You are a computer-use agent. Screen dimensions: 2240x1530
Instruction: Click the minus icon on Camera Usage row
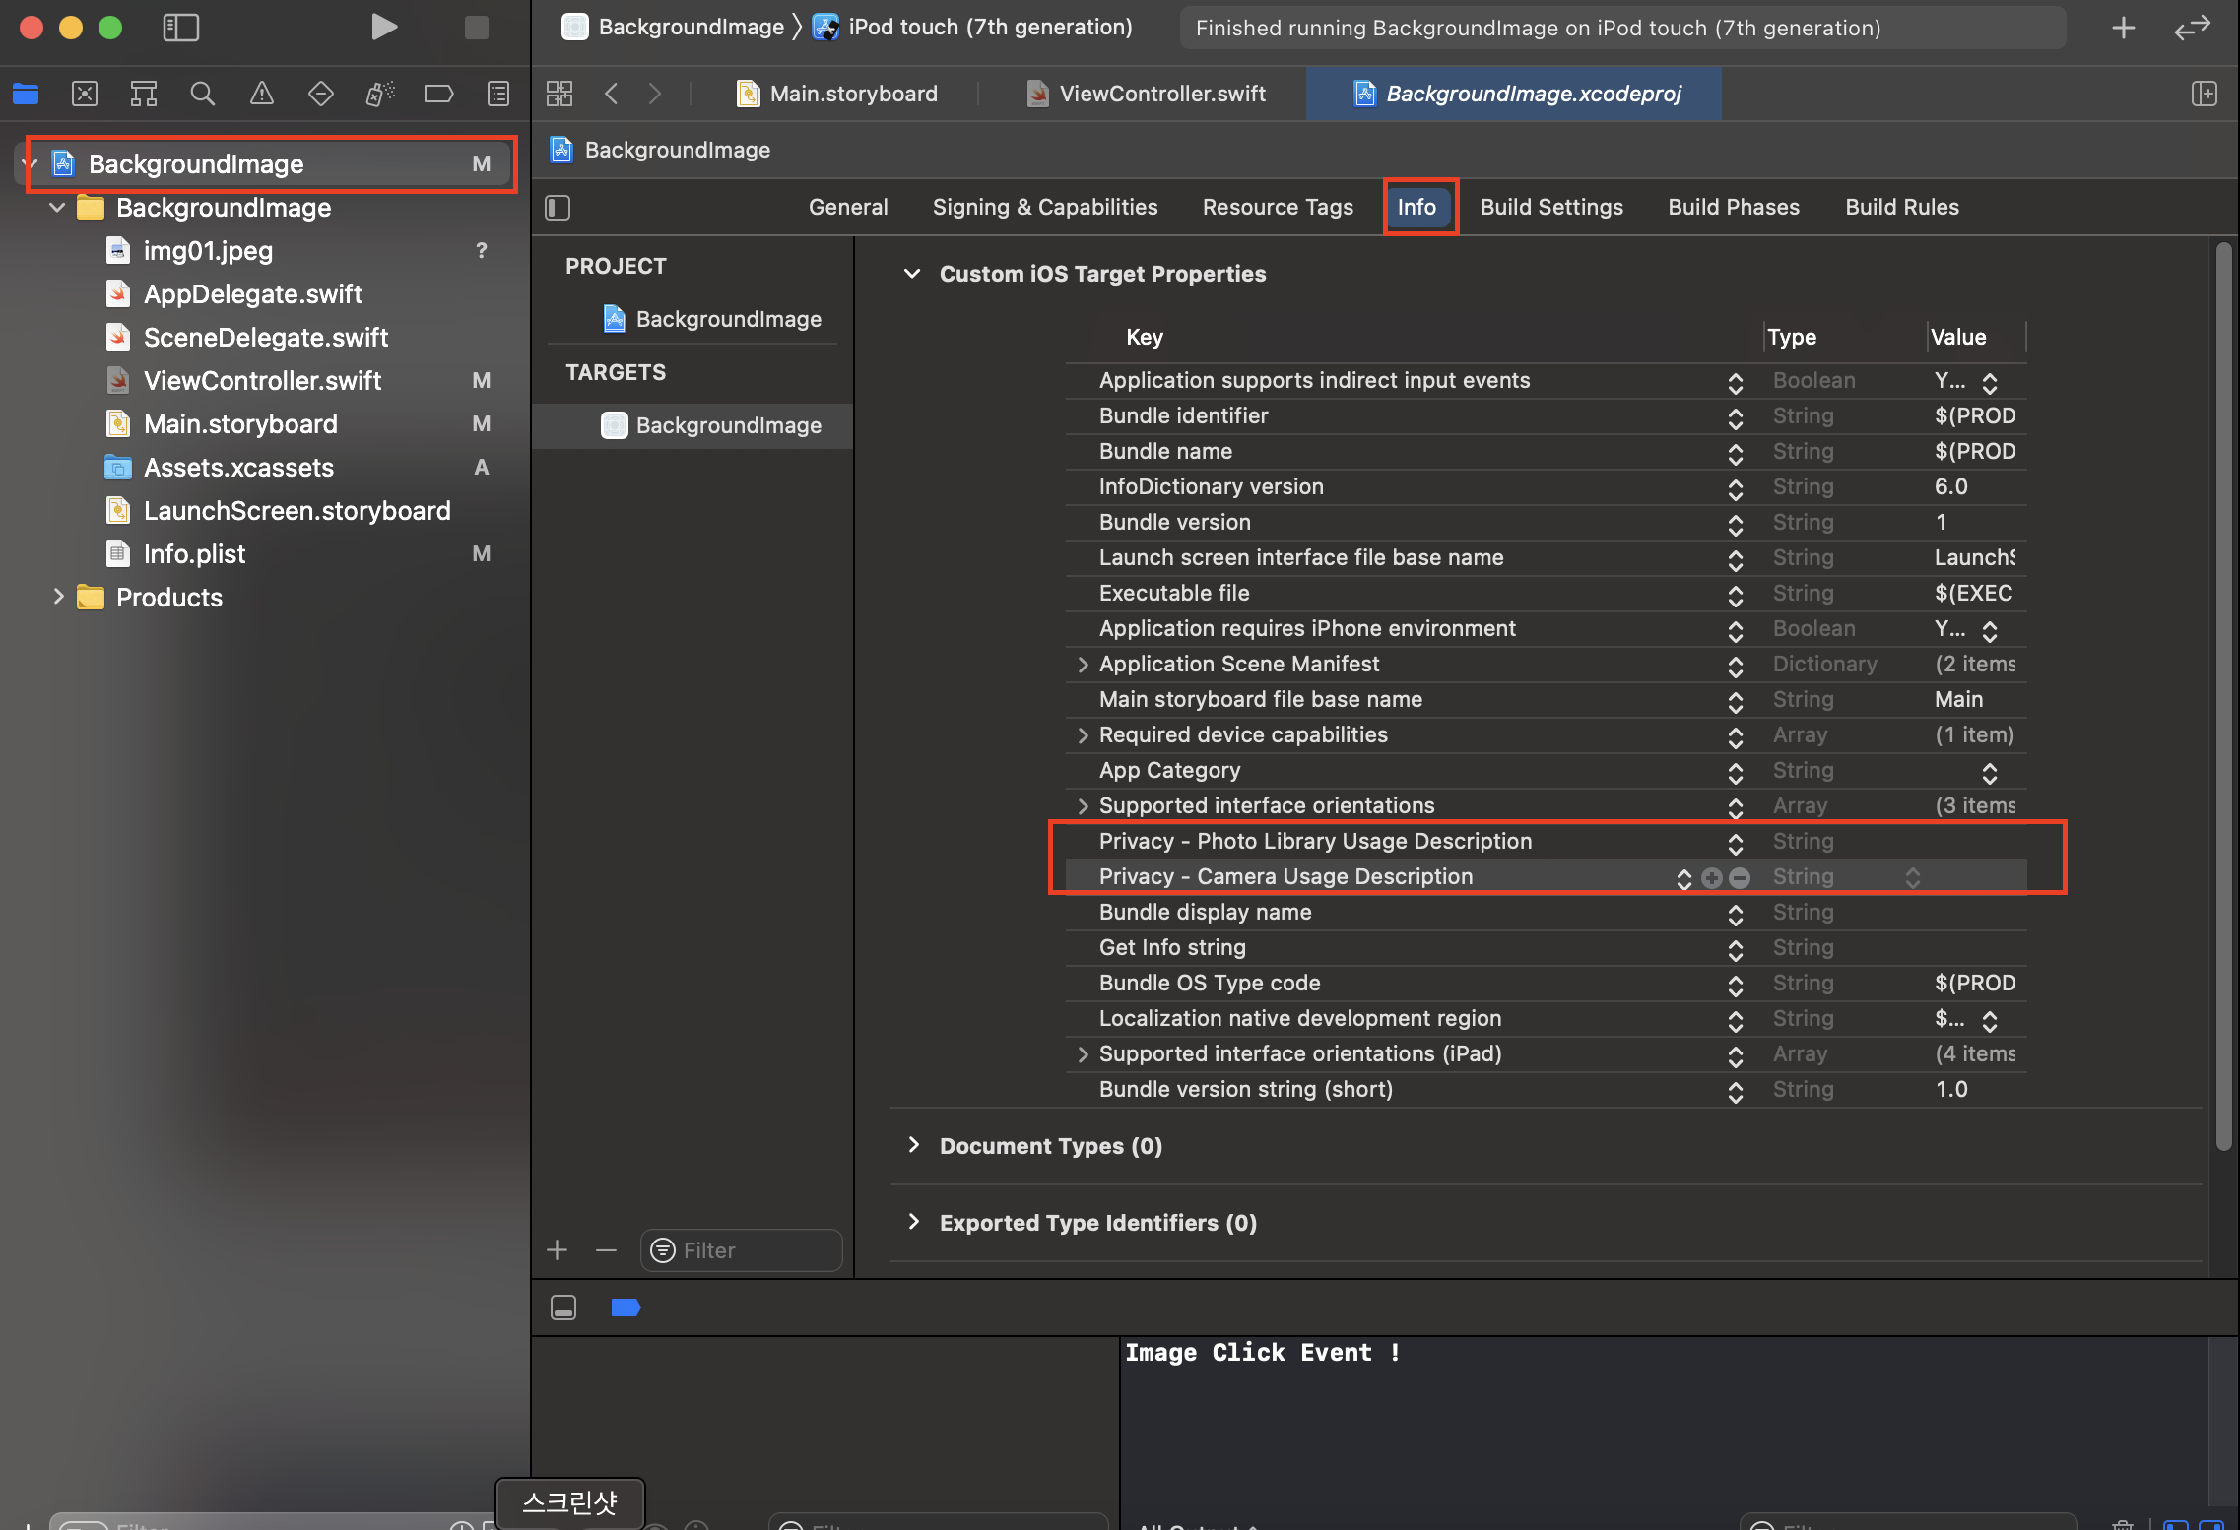[1740, 877]
